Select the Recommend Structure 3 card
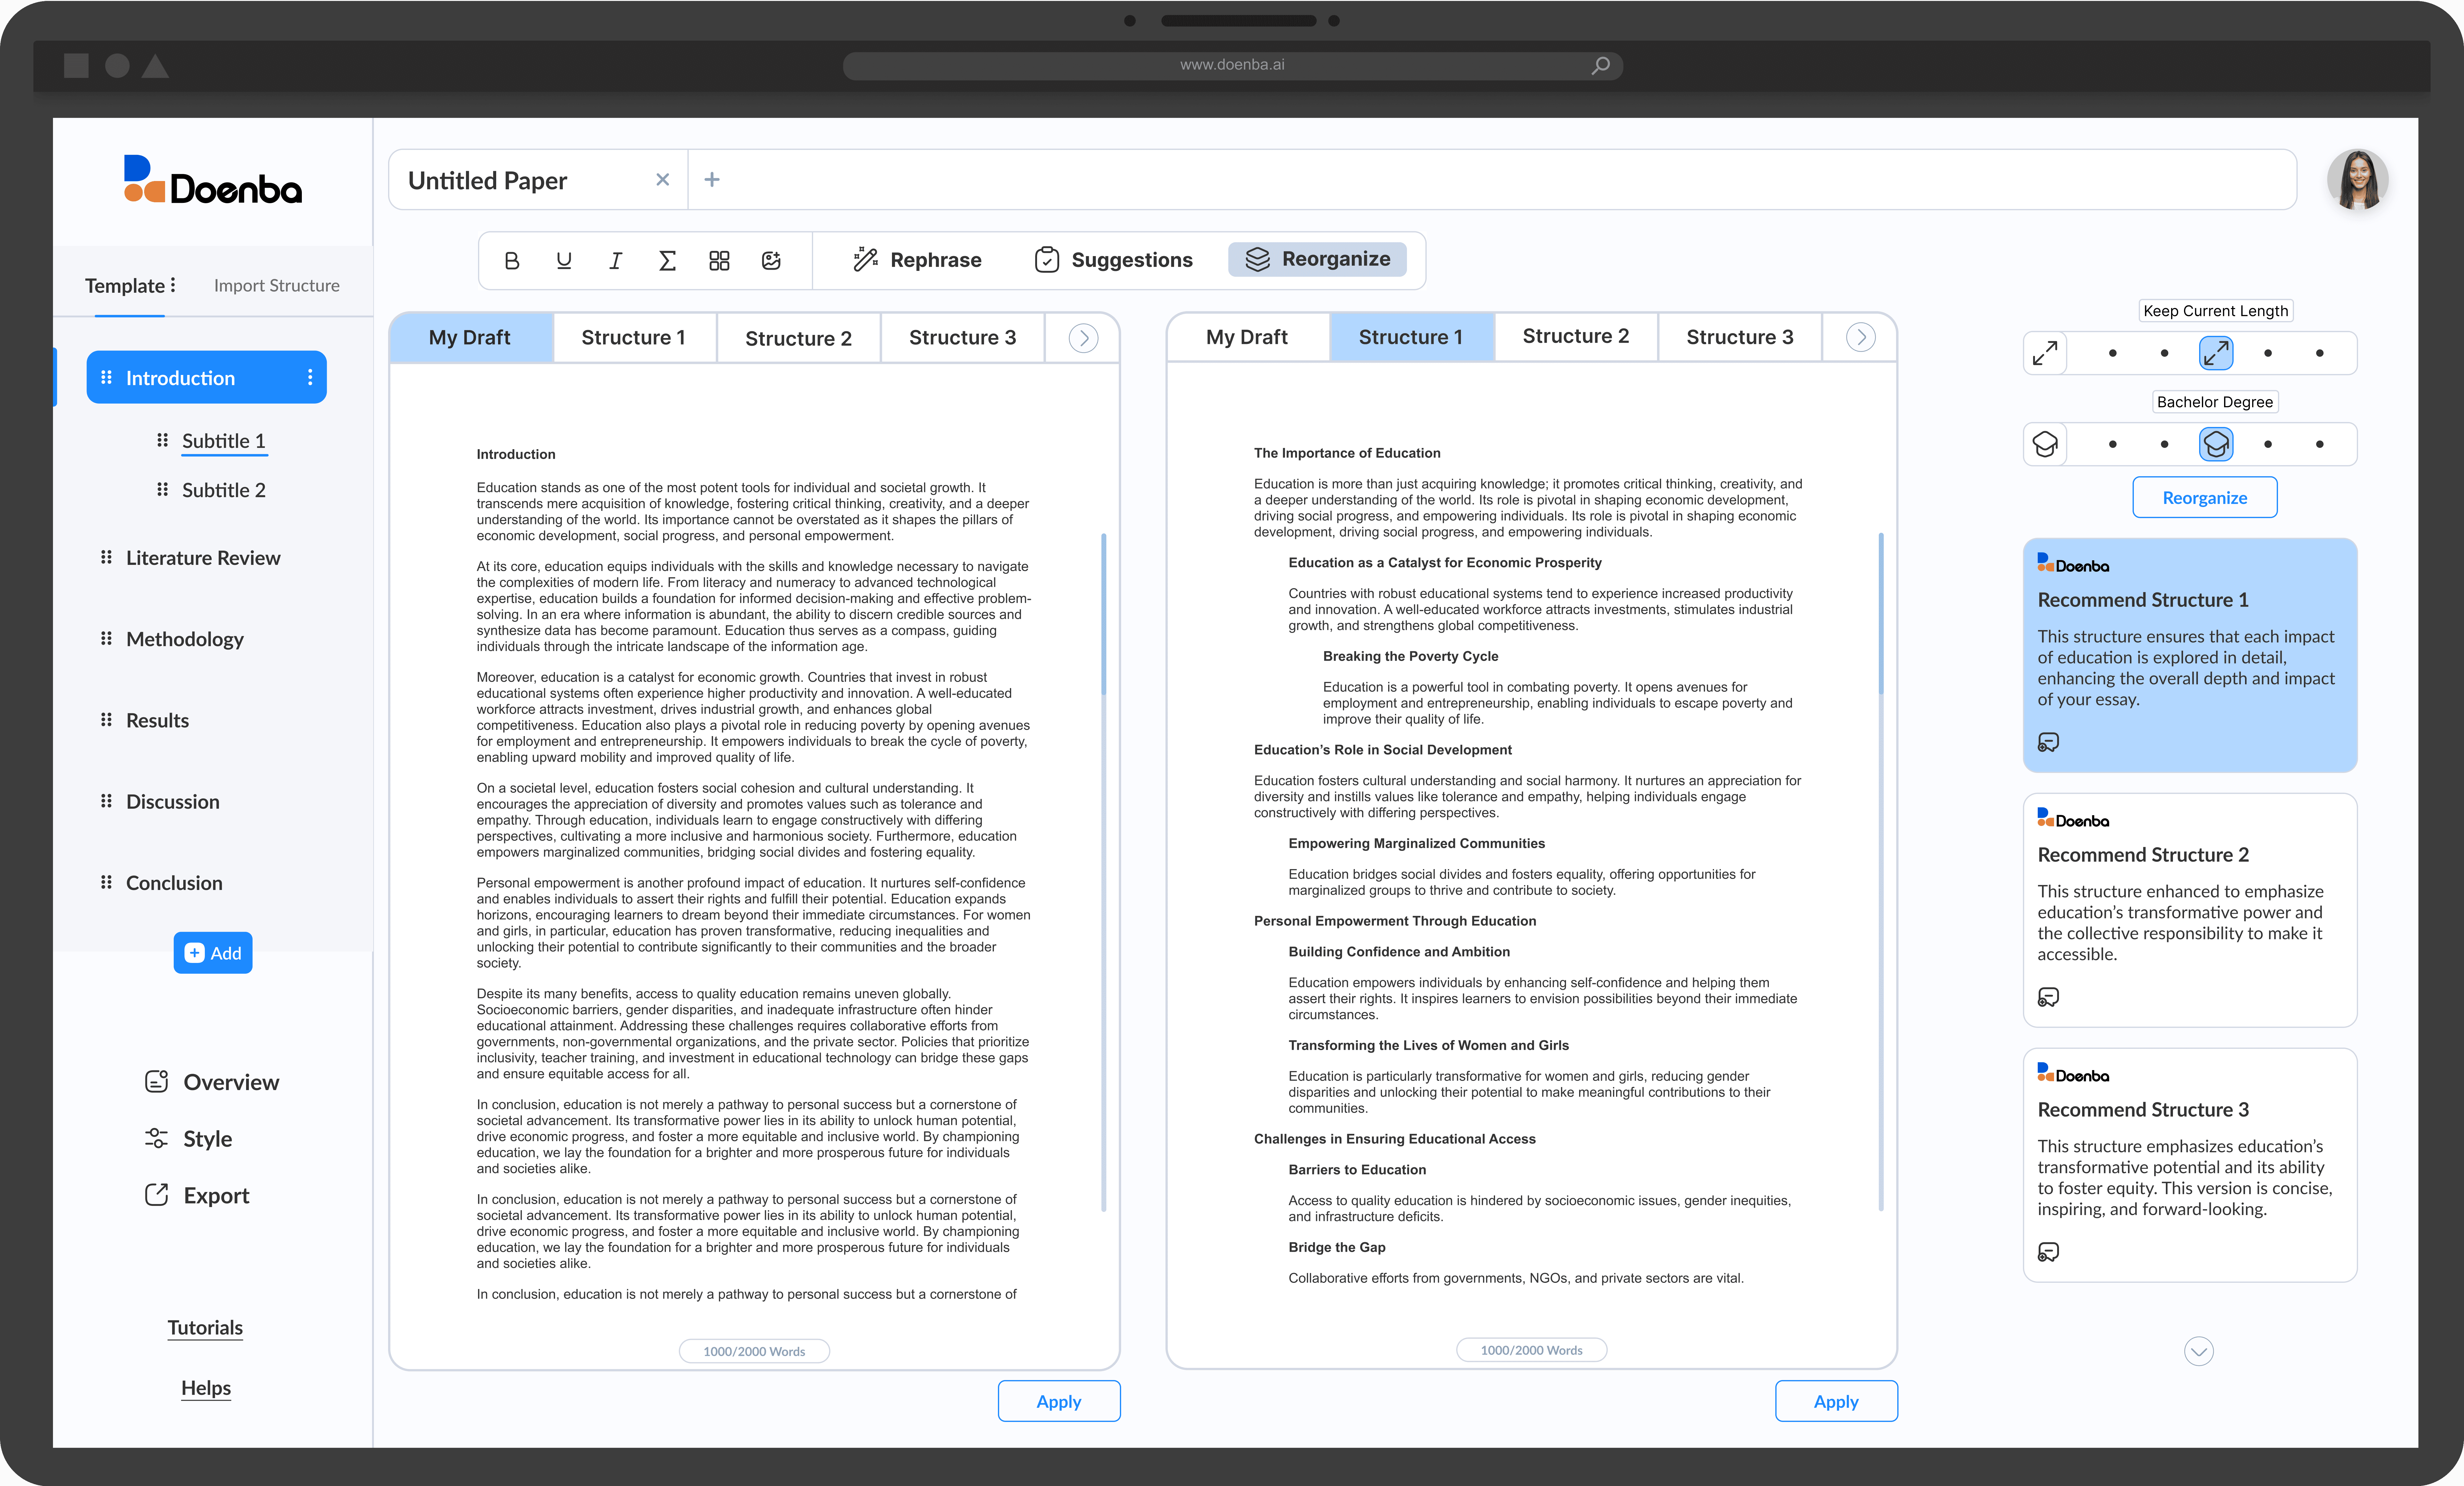The image size is (2464, 1486). tap(2190, 1165)
